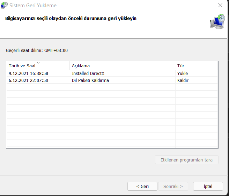
Task: Click the Yükle type cell
Action: point(183,74)
